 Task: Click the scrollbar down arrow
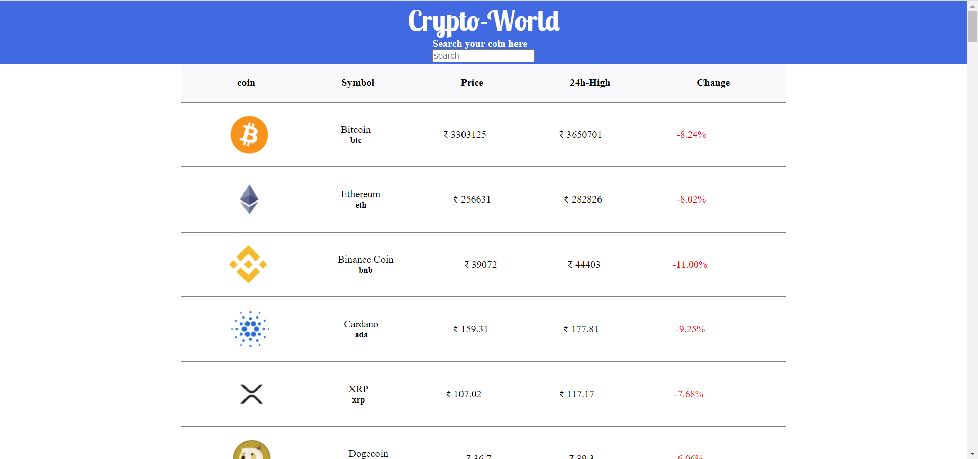pos(972,454)
